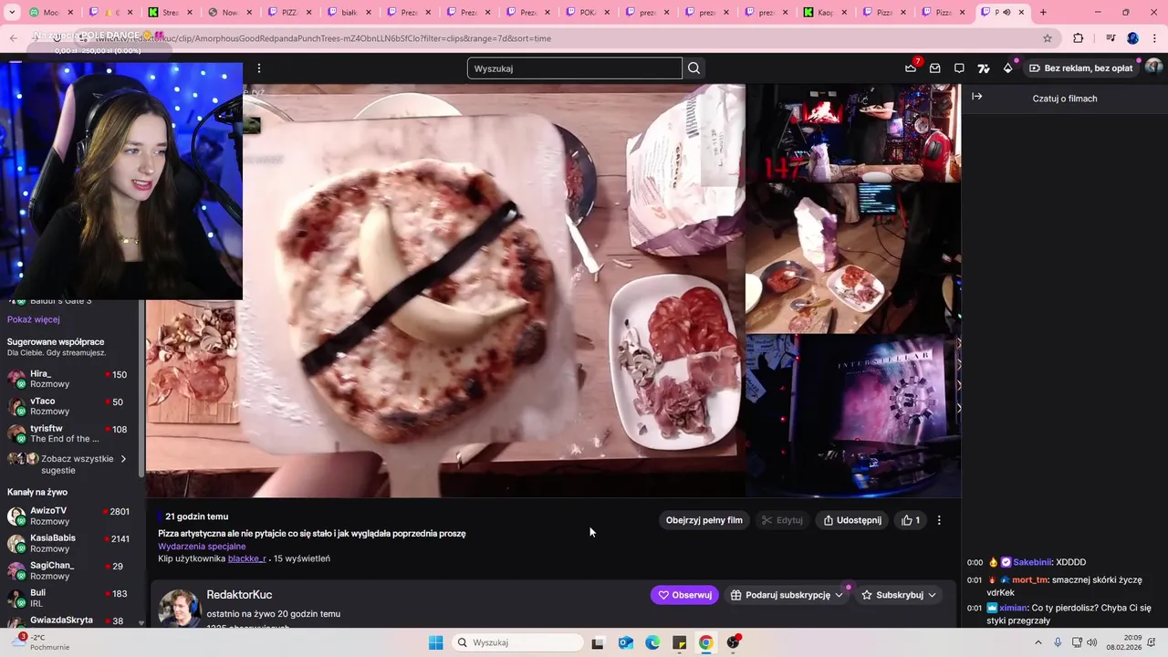Screen dimensions: 1168x657
Task: Click the Obserwuj follow button
Action: click(684, 595)
